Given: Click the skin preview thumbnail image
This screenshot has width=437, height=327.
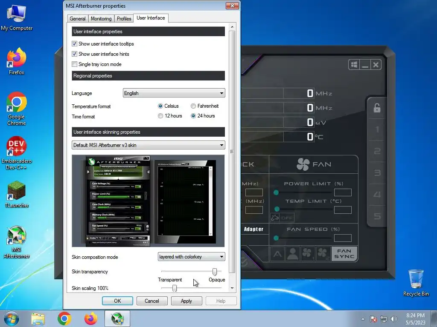Looking at the screenshot, I should click(x=148, y=201).
